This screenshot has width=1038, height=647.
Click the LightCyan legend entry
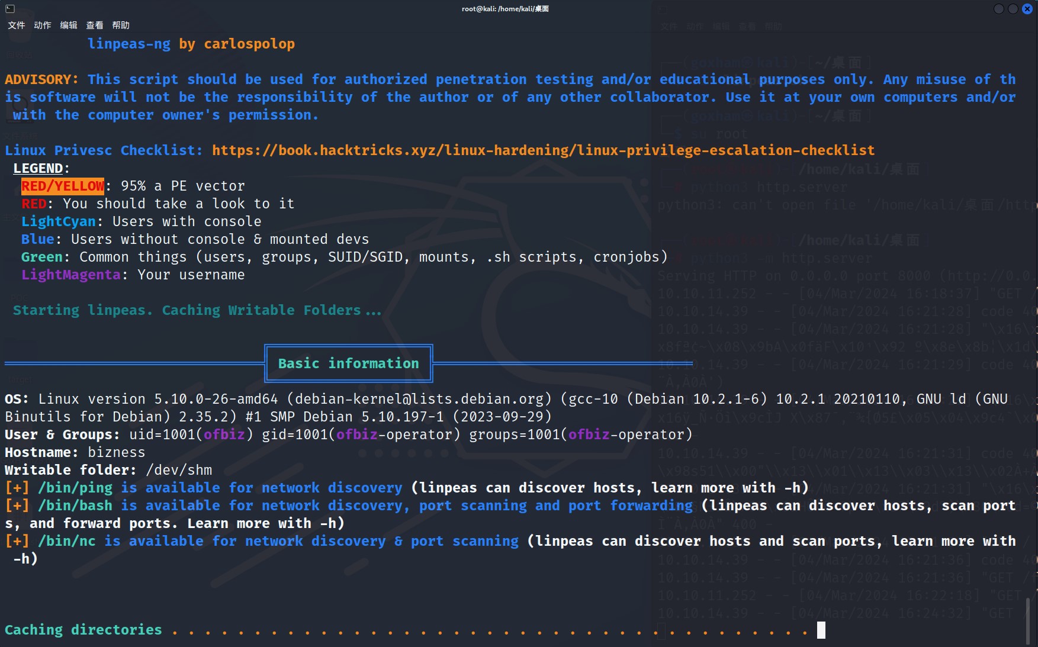click(x=58, y=221)
